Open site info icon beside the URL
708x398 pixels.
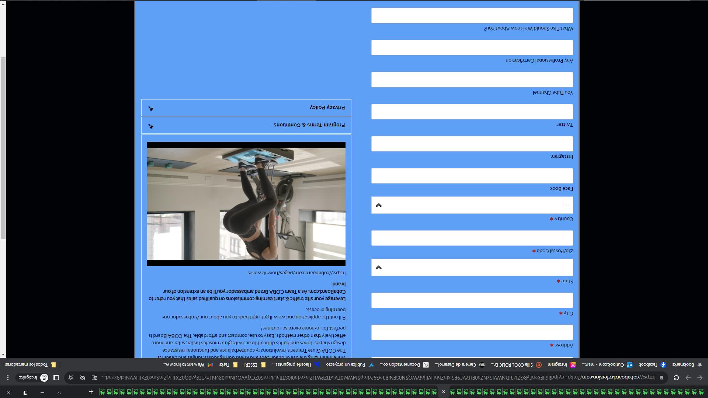pos(662,378)
